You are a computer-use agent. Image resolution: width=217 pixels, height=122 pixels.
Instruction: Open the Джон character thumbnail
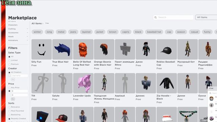point(146,49)
